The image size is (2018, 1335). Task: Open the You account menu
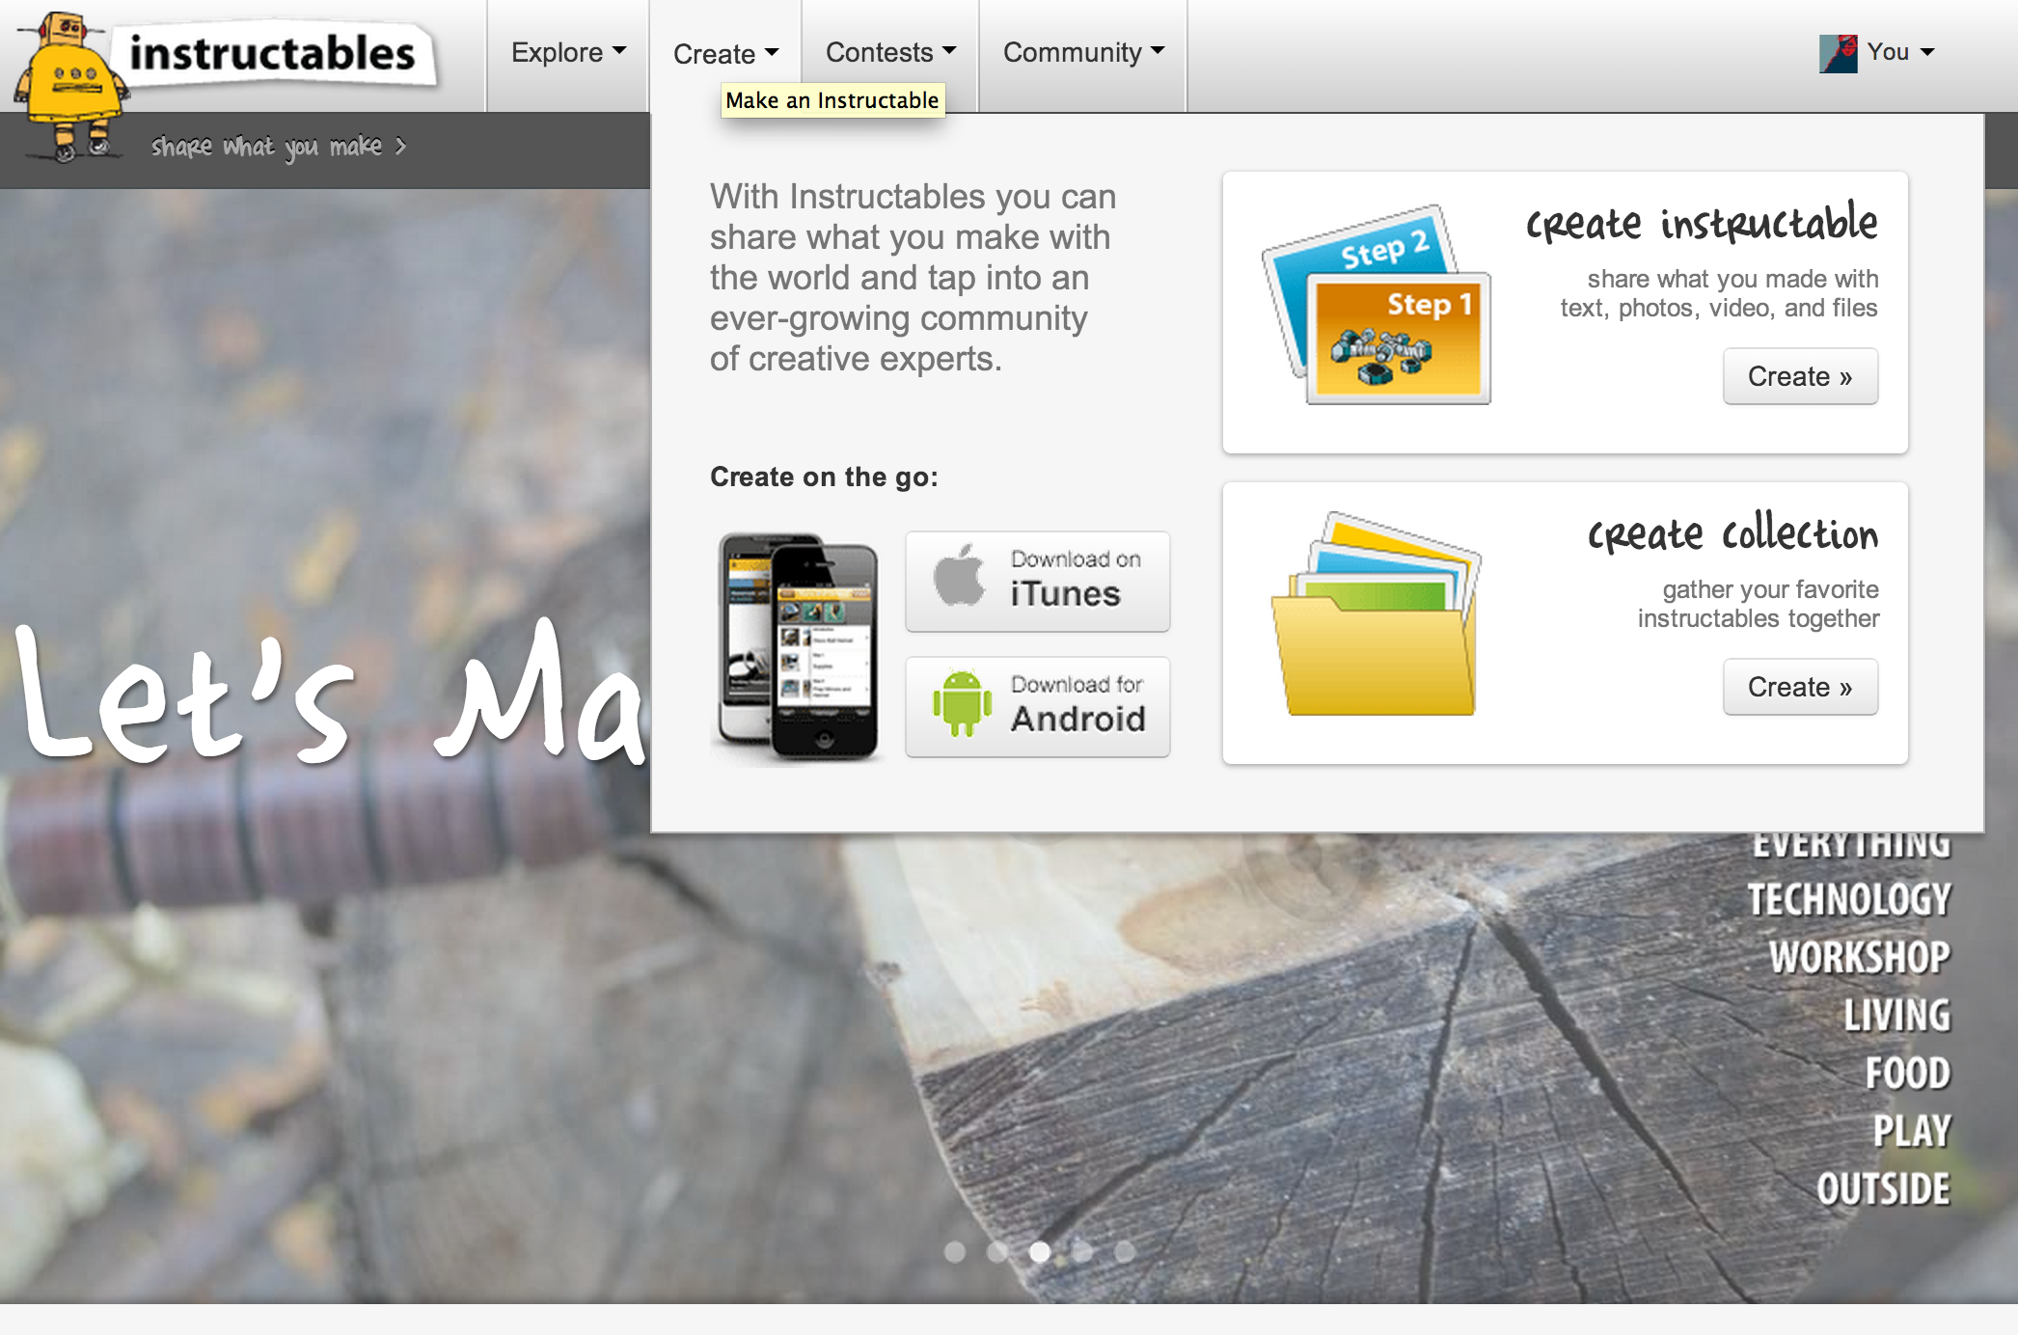click(1883, 51)
